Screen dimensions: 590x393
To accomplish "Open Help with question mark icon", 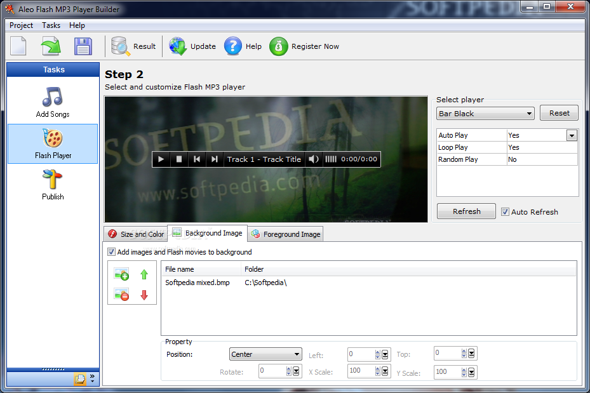I will 233,46.
